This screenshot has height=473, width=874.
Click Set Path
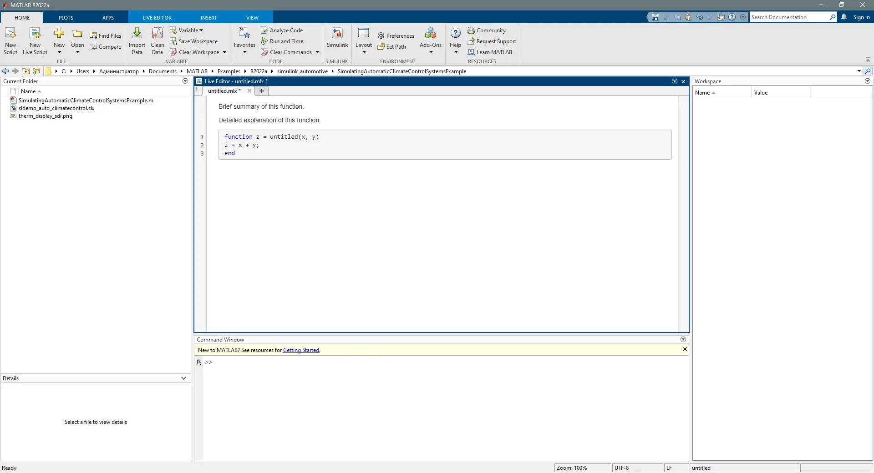coord(392,46)
